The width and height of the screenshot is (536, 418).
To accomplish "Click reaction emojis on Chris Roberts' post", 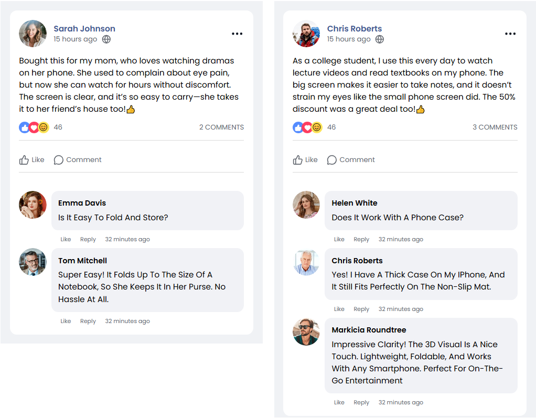I will click(x=307, y=127).
